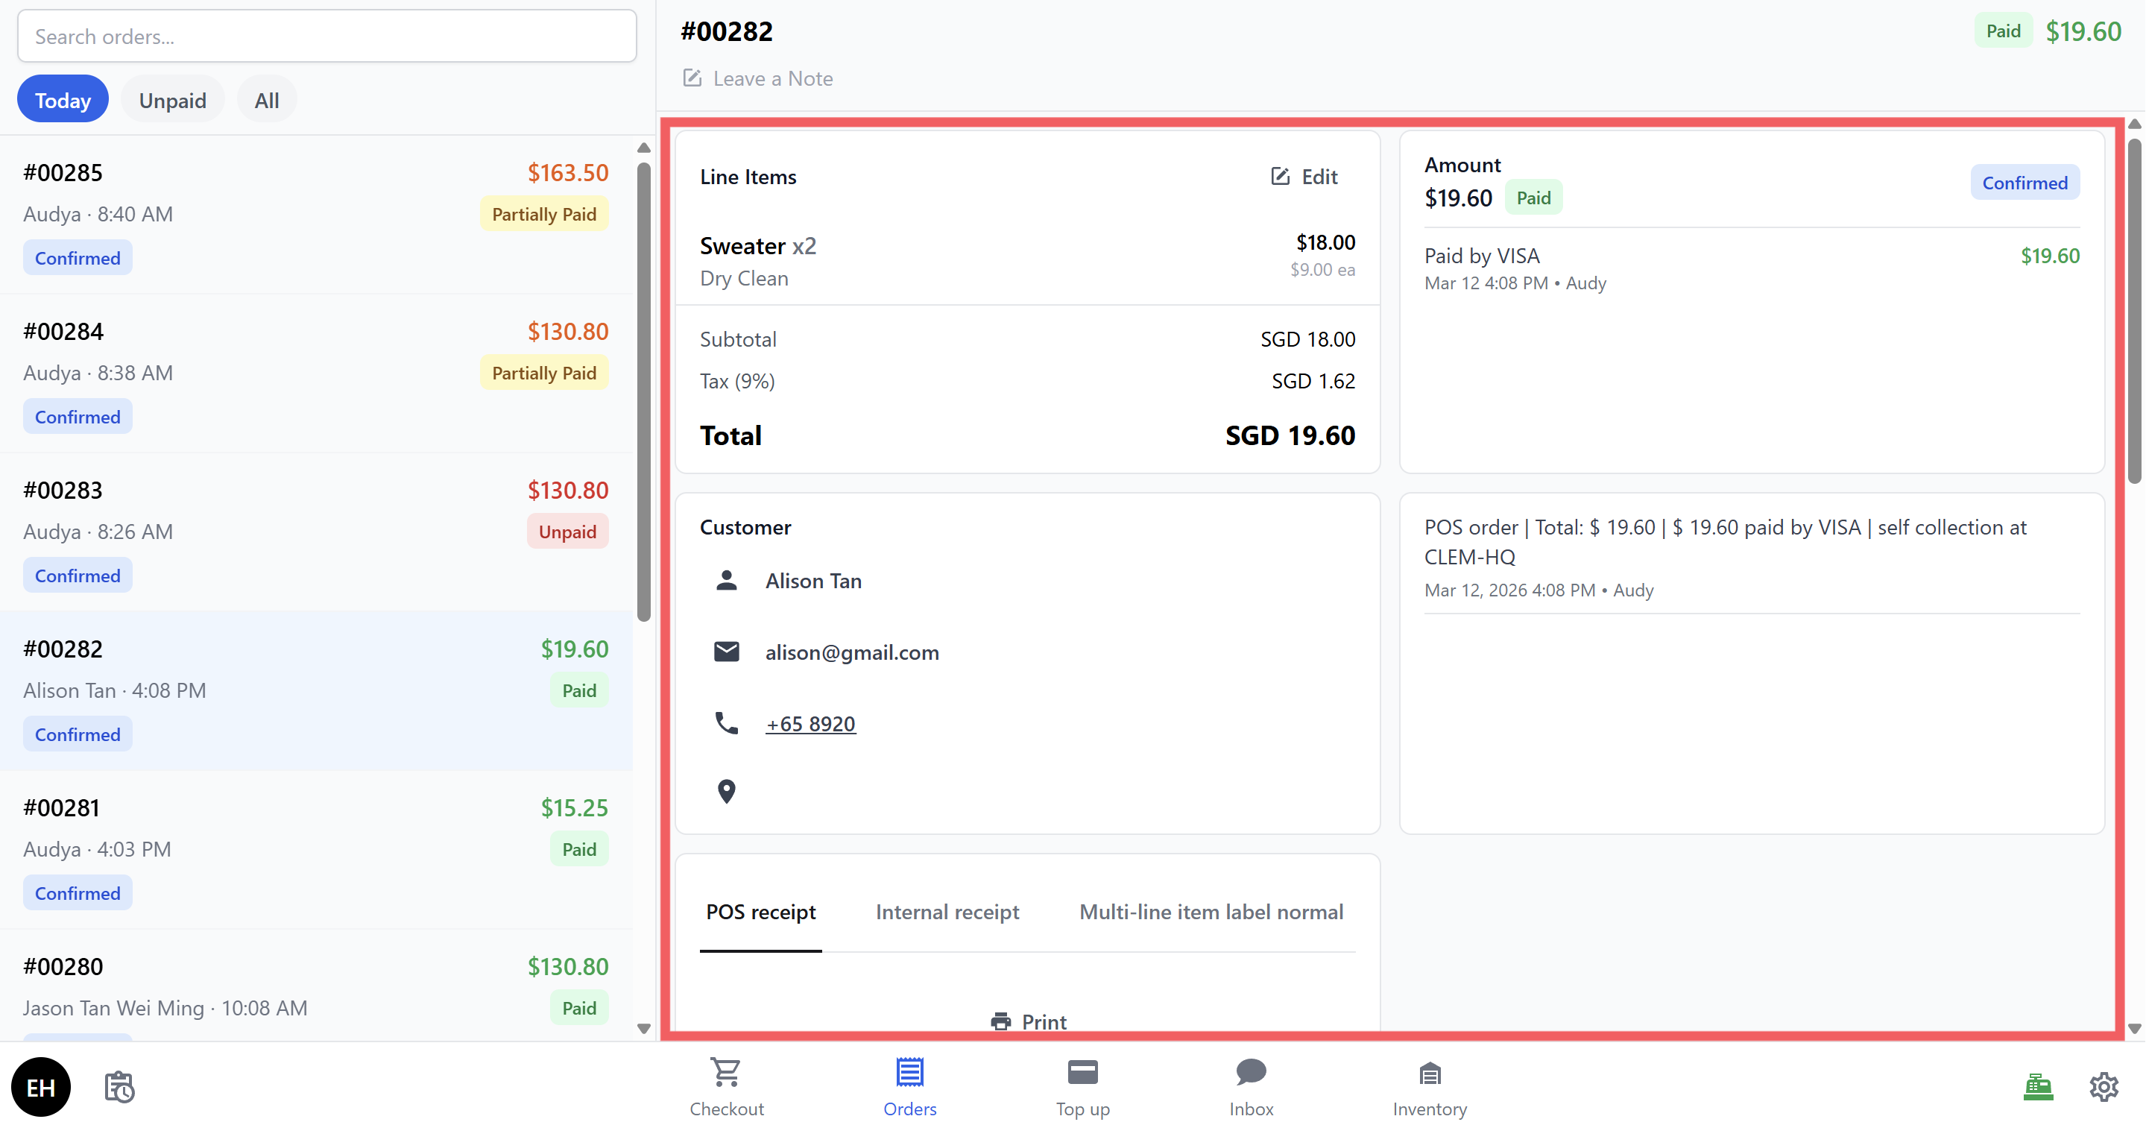Open settings with the gear icon
The image size is (2146, 1122).
point(2104,1086)
